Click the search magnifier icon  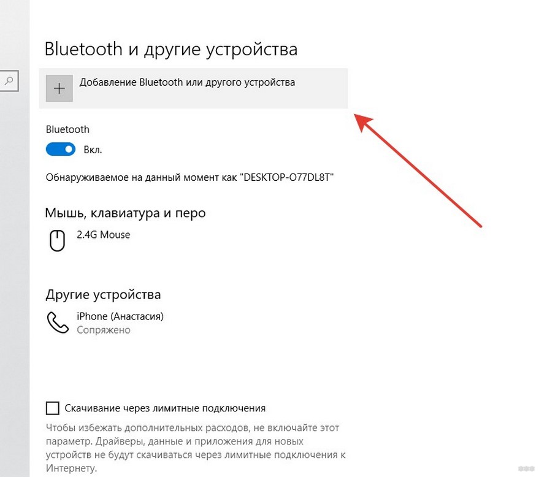[9, 81]
